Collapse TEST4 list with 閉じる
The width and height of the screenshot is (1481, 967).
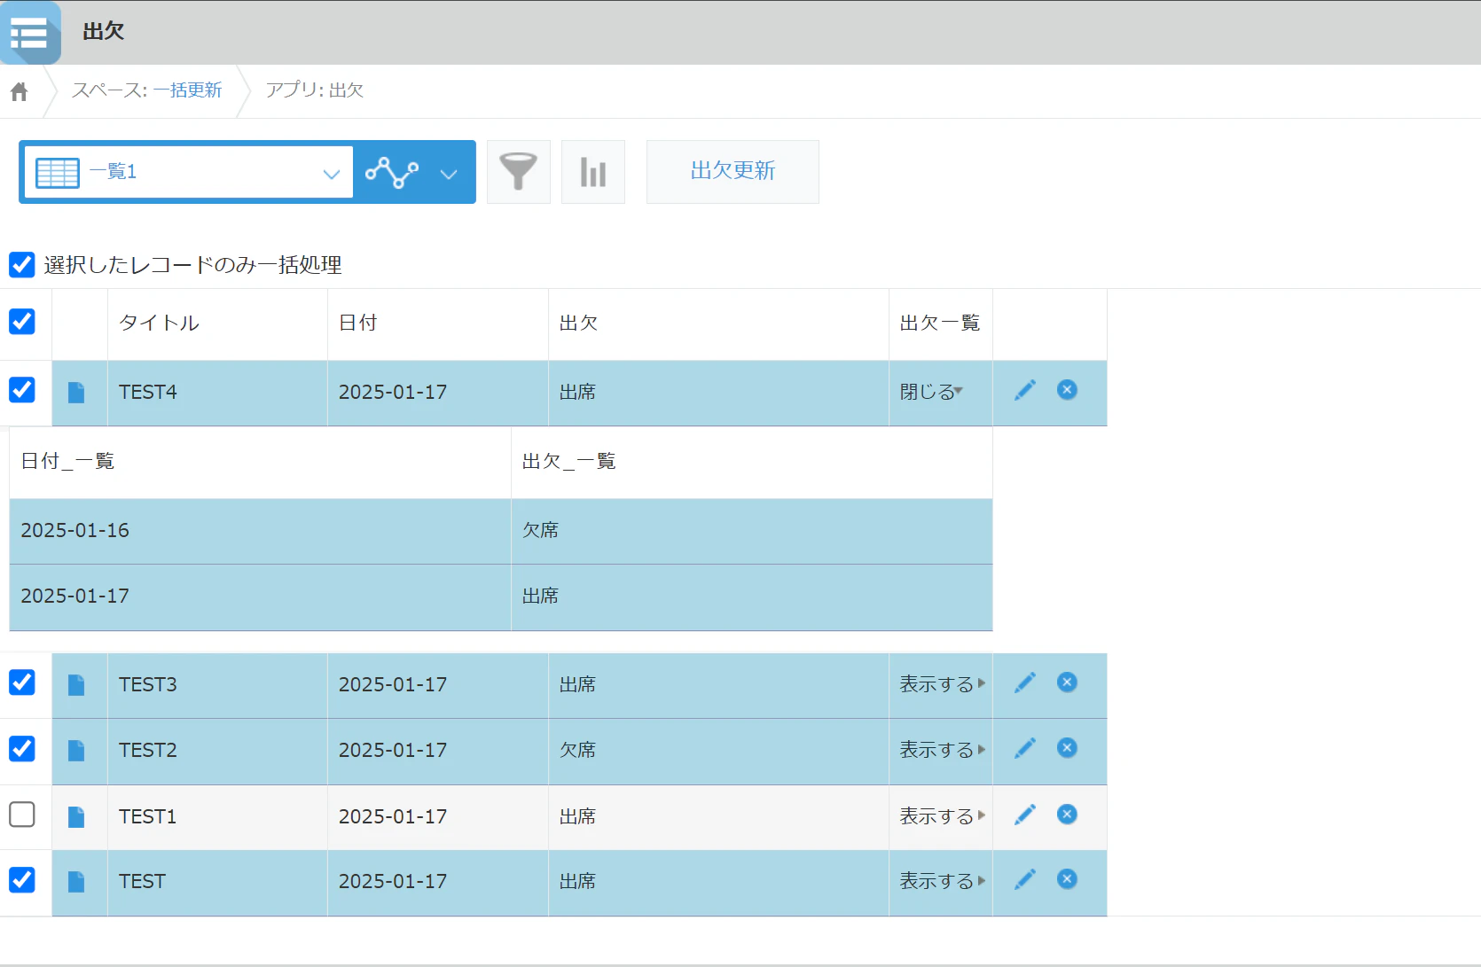point(931,392)
